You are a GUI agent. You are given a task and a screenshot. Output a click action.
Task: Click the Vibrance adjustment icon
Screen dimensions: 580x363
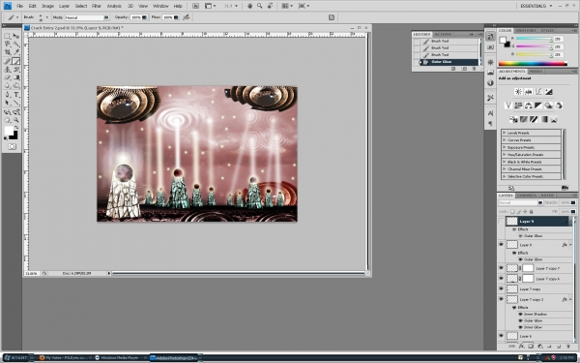click(508, 106)
